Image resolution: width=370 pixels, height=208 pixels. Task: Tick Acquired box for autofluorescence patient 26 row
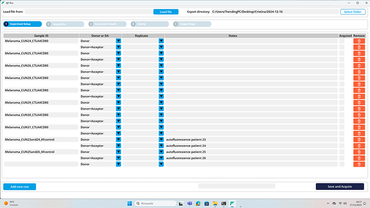pos(342,158)
